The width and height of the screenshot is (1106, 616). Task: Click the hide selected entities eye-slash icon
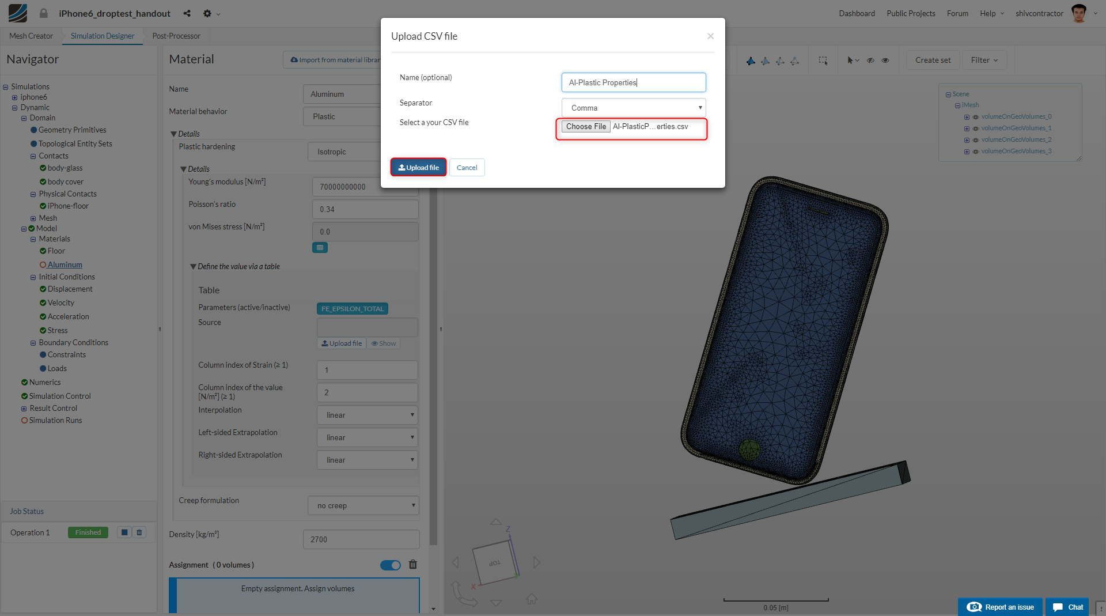[870, 60]
